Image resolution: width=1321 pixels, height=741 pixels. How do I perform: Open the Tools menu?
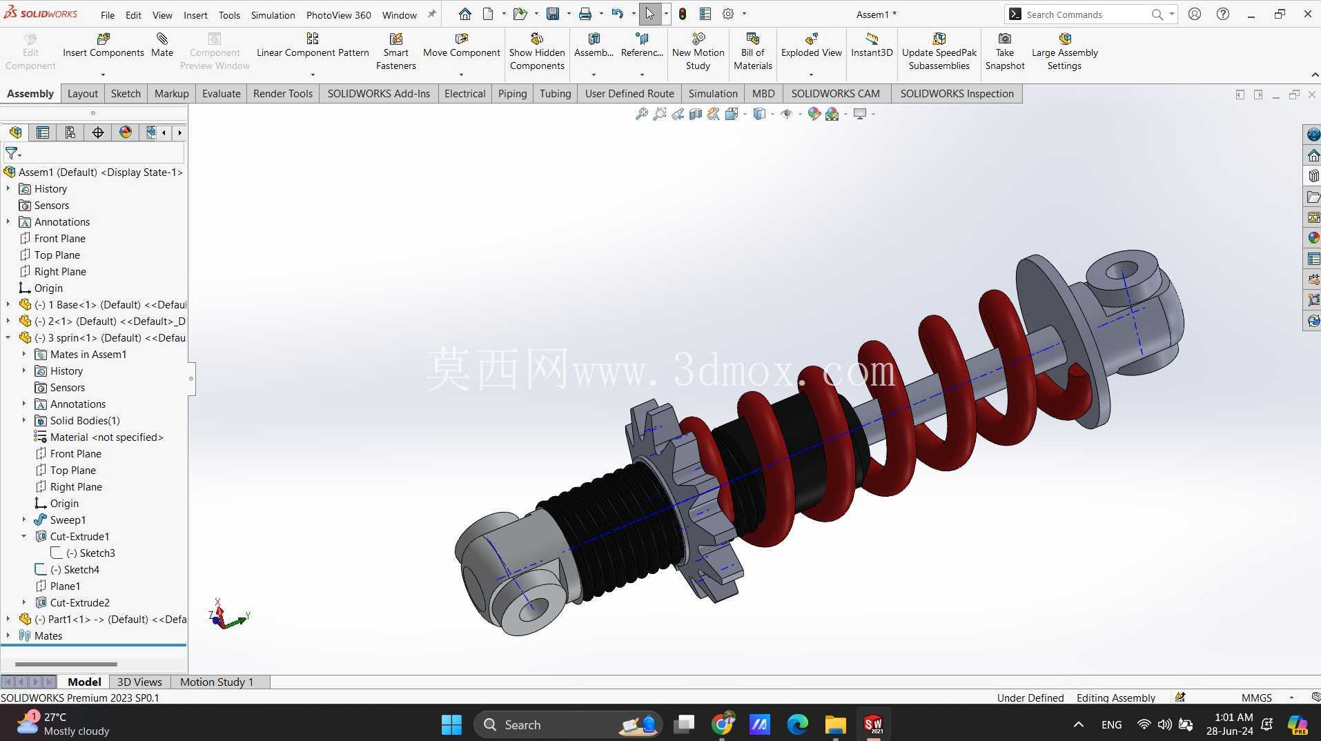tap(229, 14)
